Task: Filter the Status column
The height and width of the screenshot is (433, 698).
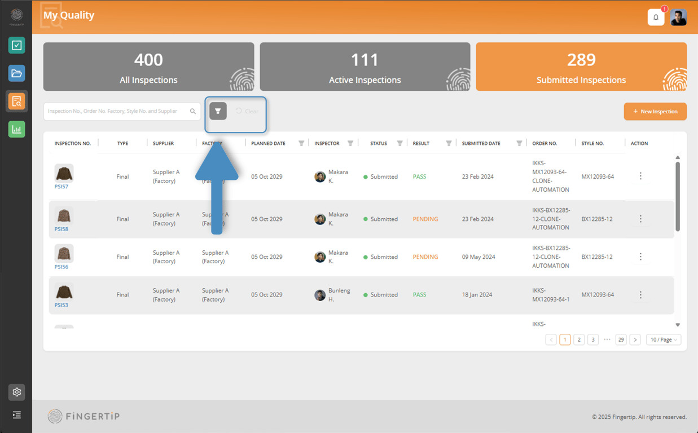Action: (400, 143)
